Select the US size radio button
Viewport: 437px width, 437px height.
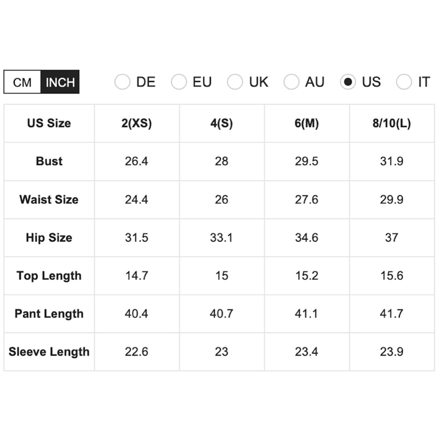[348, 82]
